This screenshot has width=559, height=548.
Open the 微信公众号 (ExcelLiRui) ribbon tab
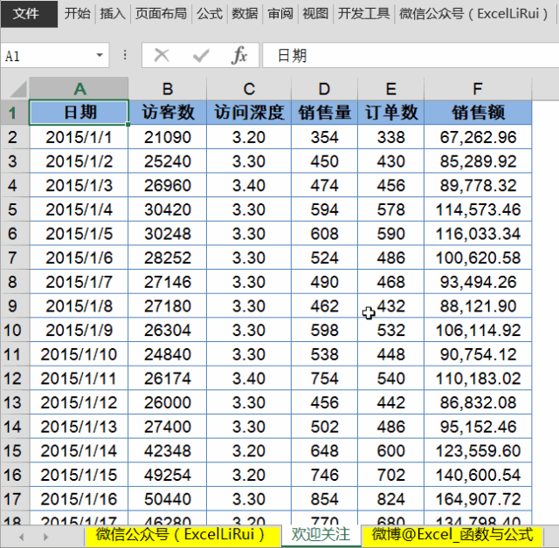473,14
